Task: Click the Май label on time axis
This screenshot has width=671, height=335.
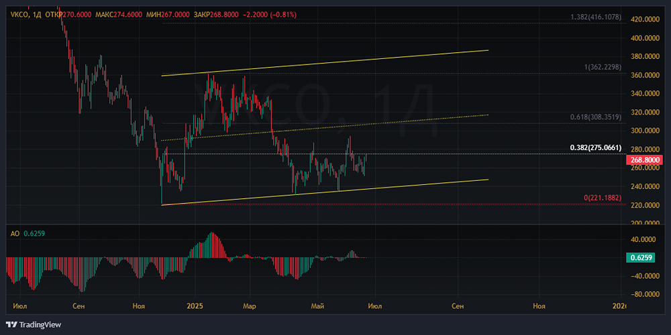Action: (317, 306)
